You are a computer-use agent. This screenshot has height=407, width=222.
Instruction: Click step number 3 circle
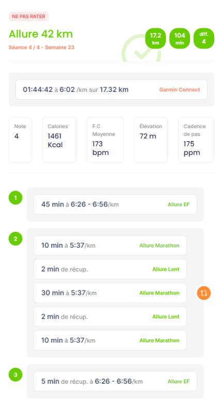(x=15, y=374)
